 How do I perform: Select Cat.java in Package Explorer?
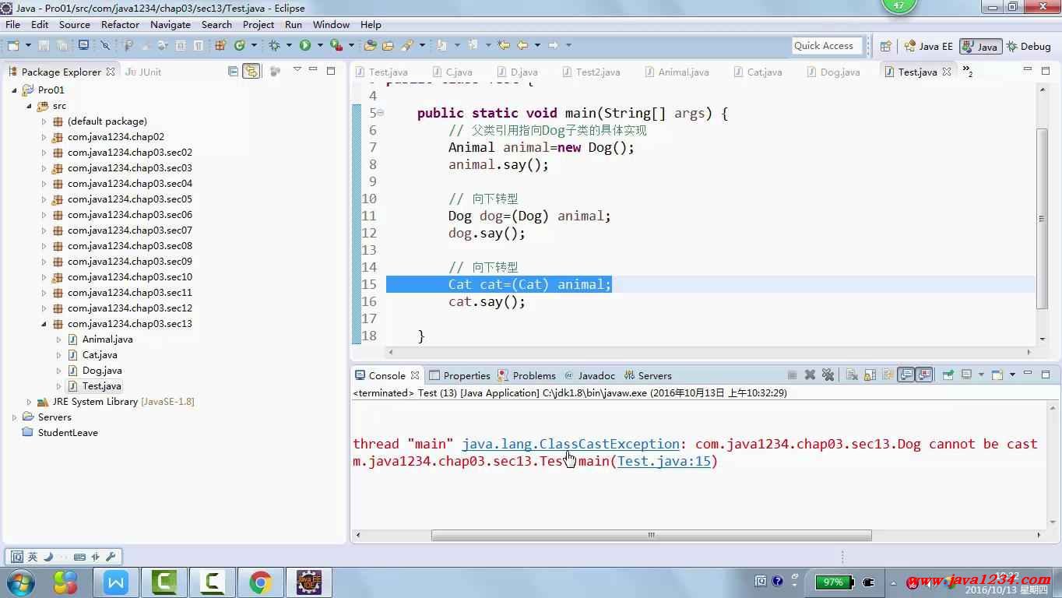point(100,354)
